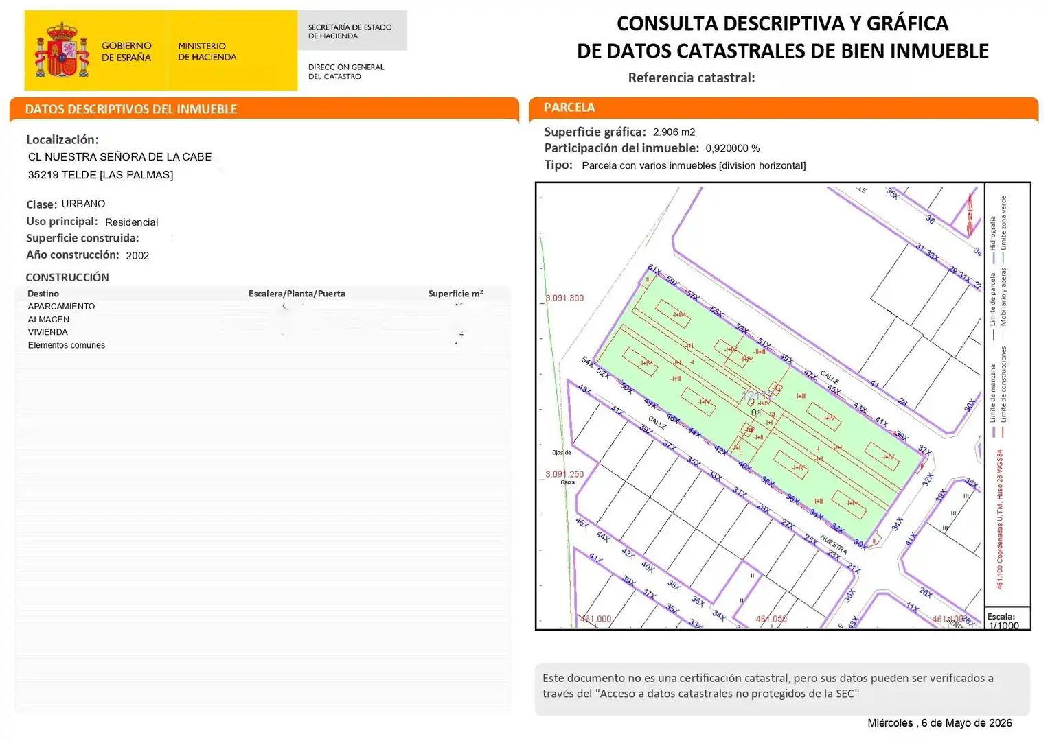Click the Escalera/Planta/Puerta column header

coord(297,294)
